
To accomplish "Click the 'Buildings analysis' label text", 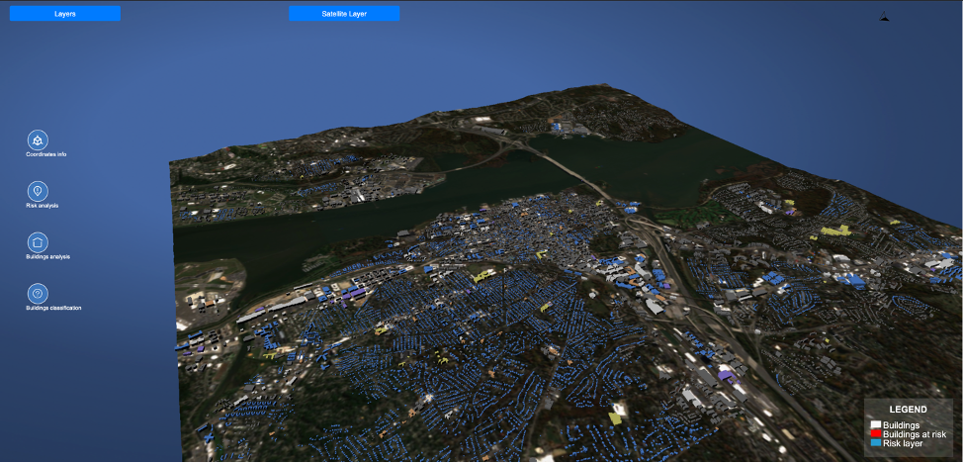I will tap(47, 256).
